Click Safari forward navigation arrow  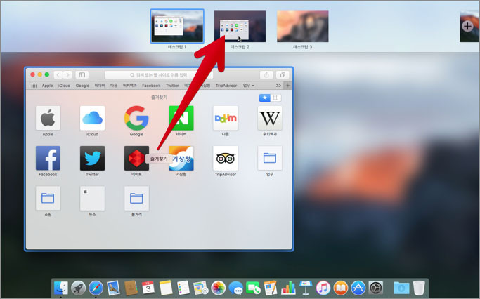point(67,74)
